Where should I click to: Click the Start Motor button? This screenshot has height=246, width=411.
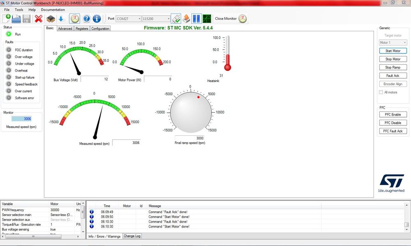click(x=393, y=51)
